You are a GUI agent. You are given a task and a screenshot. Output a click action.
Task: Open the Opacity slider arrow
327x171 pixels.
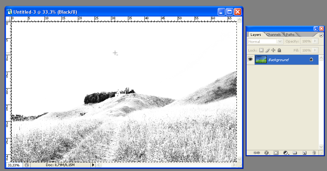pyautogui.click(x=315, y=41)
